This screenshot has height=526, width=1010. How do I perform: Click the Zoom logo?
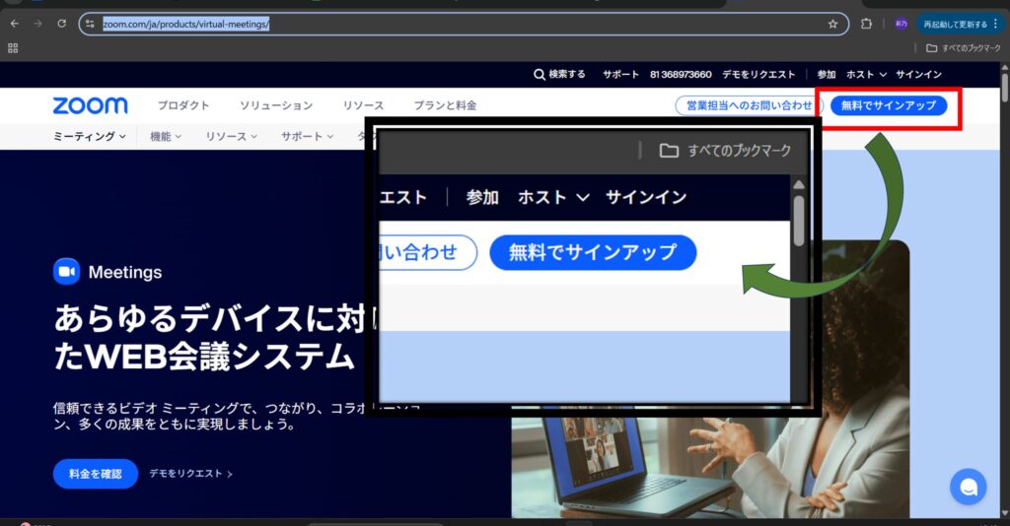[x=90, y=105]
